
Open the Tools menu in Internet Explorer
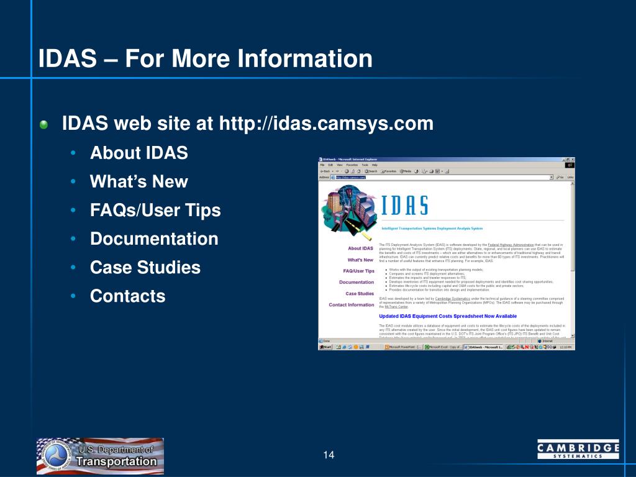[365, 165]
